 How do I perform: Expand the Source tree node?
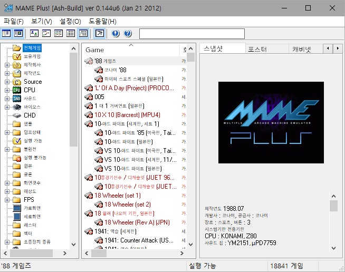click(x=7, y=82)
